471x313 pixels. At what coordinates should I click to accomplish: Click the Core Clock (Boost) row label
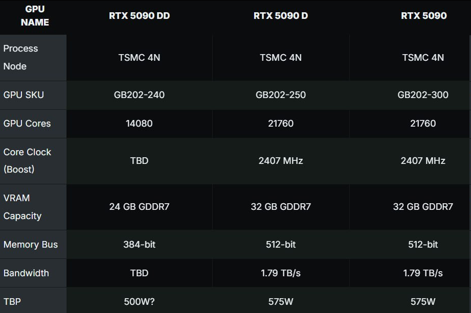point(27,161)
